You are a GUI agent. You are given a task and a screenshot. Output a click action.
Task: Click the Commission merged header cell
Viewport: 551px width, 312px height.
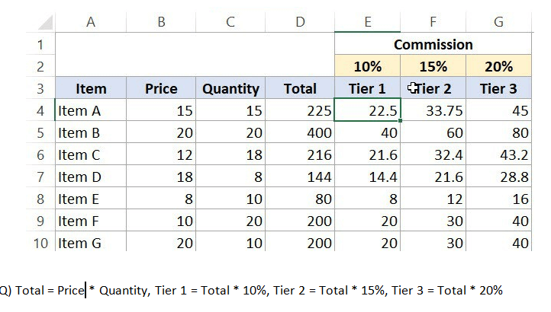(433, 44)
